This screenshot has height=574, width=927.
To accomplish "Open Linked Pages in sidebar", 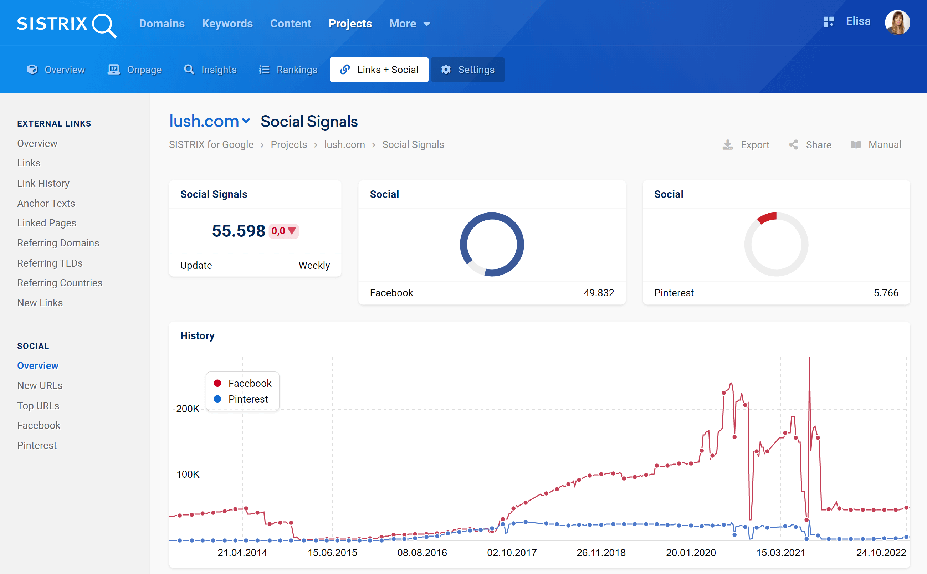I will (47, 223).
